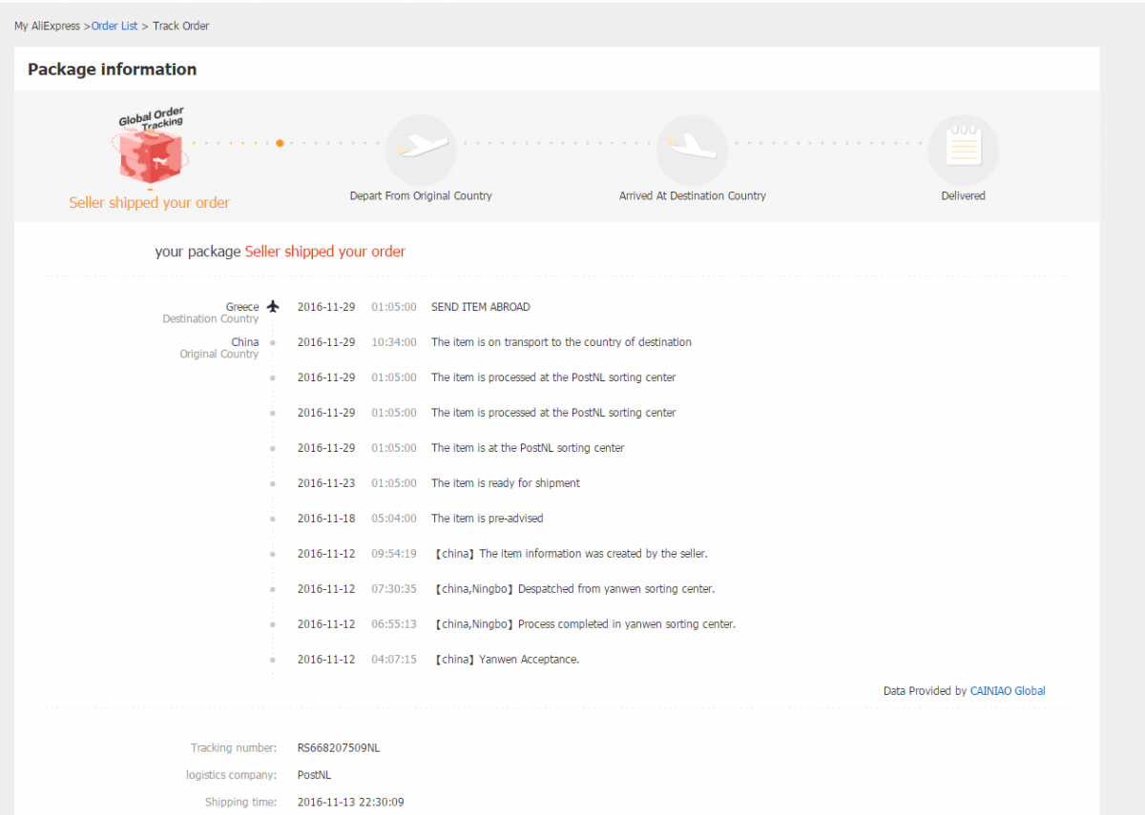Click the Global Order Tracking box icon
This screenshot has height=815, width=1145.
pyautogui.click(x=150, y=148)
